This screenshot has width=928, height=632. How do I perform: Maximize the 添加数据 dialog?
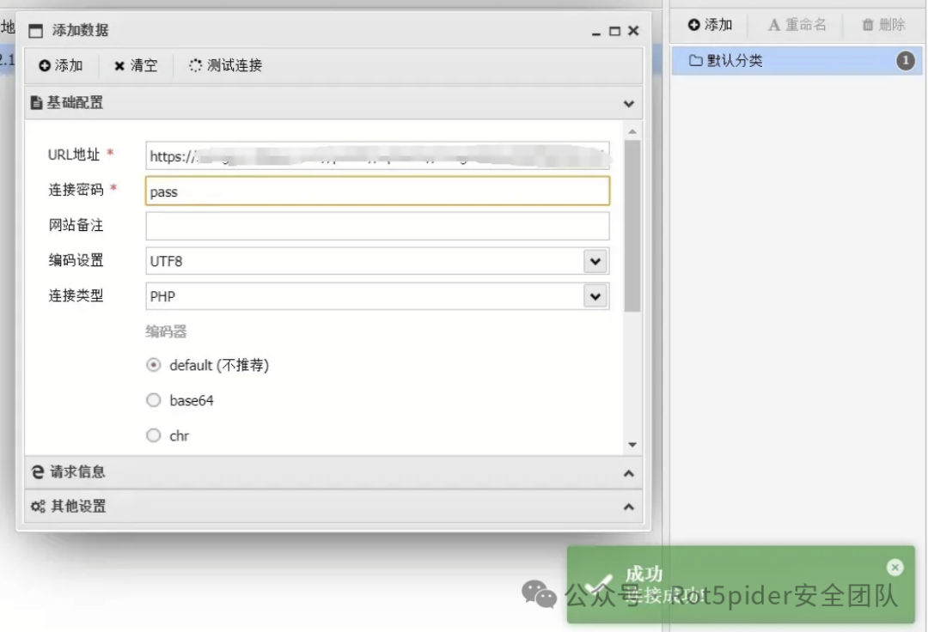(x=615, y=31)
